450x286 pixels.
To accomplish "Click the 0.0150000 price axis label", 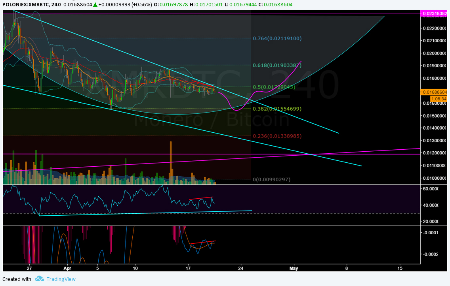I will click(435, 116).
